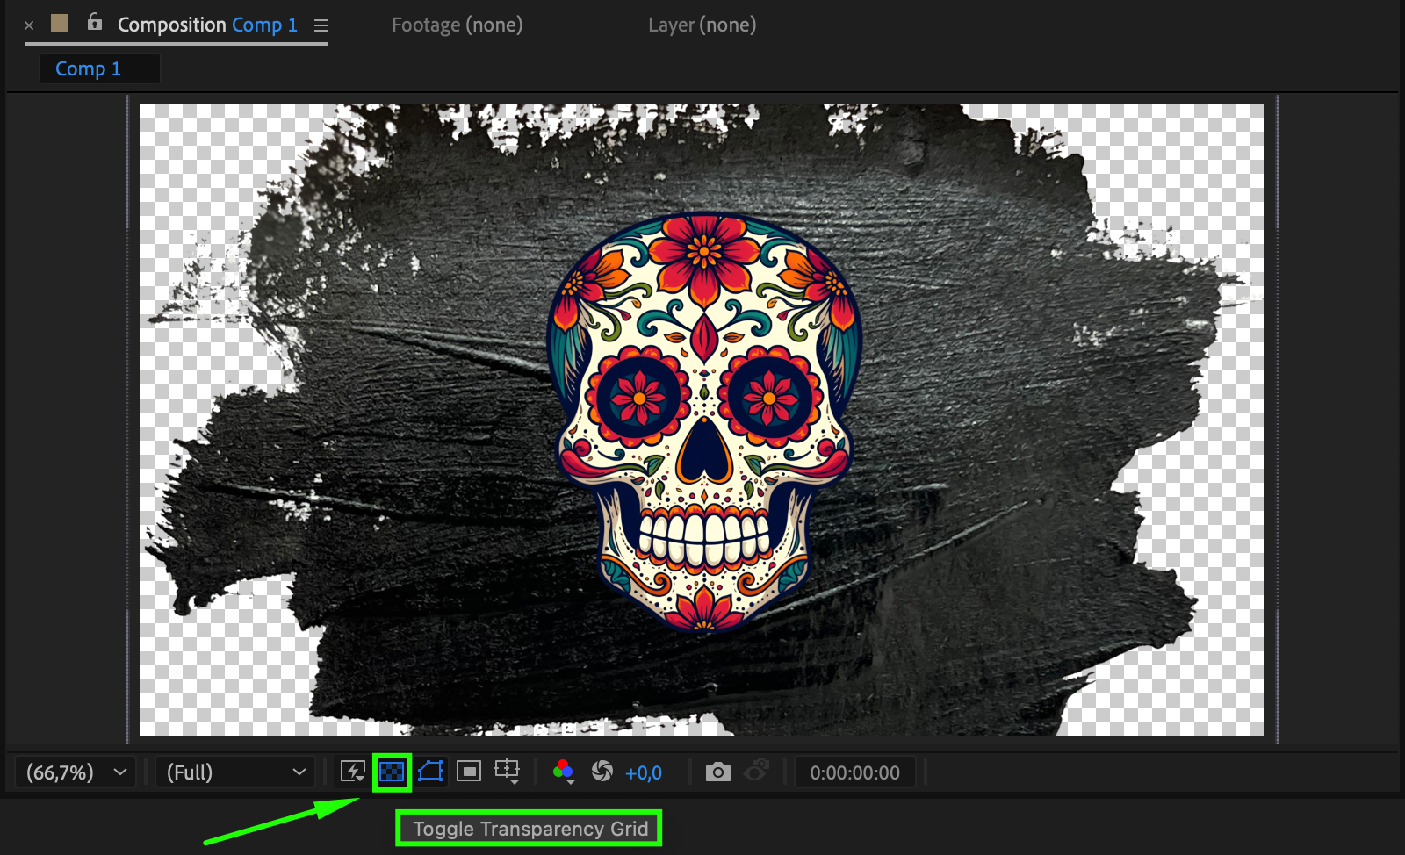Click the Reset Exposure icon

point(602,772)
